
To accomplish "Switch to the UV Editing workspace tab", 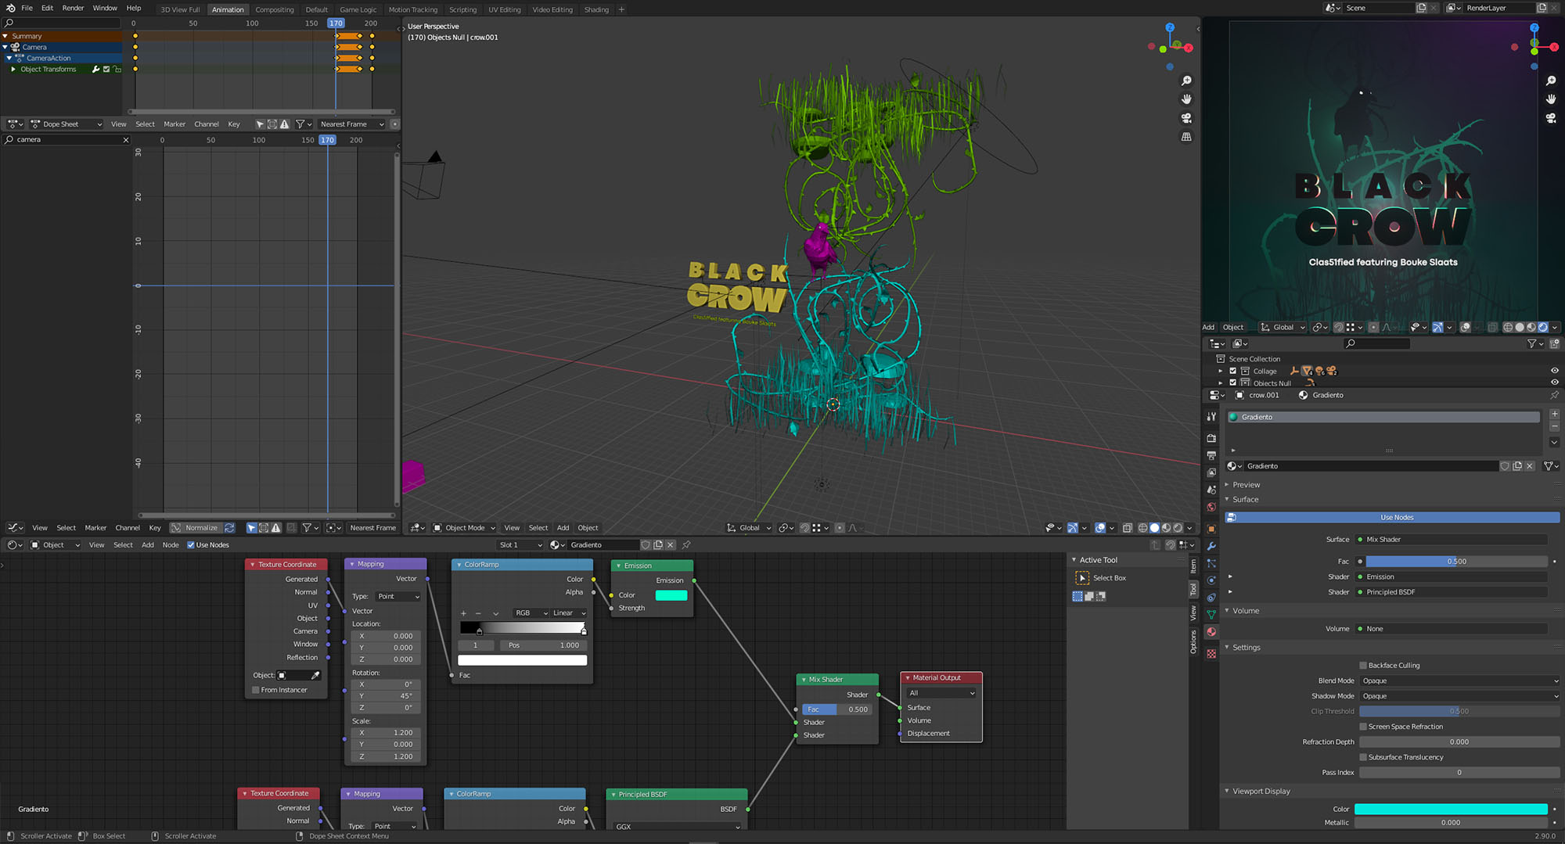I will click(x=504, y=9).
